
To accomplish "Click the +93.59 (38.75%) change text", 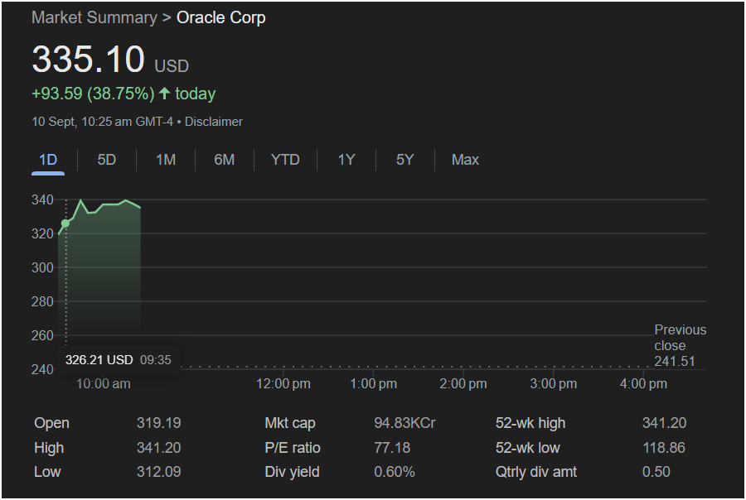I will (93, 94).
